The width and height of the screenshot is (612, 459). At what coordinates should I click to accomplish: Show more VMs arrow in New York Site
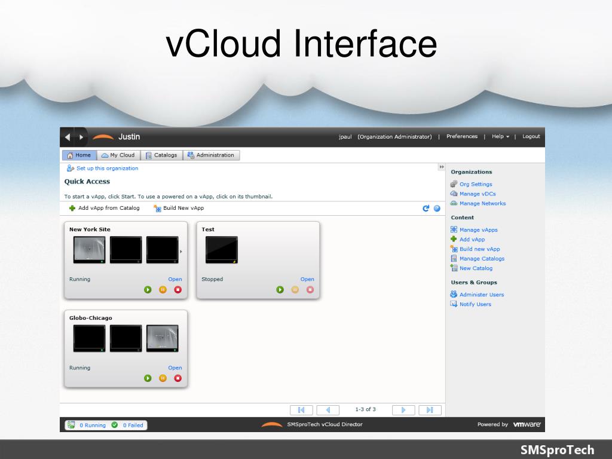180,252
